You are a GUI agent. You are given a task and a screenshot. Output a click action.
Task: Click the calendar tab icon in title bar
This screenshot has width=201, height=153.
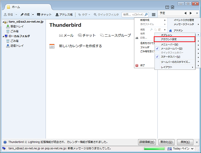[x=167, y=7]
